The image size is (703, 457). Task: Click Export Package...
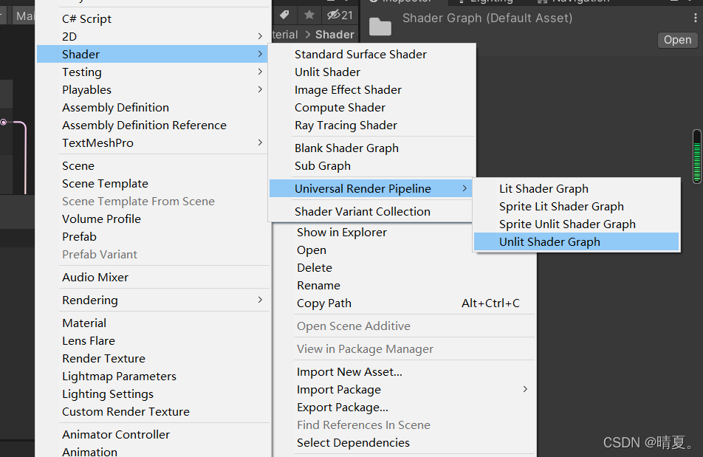[x=403, y=408]
